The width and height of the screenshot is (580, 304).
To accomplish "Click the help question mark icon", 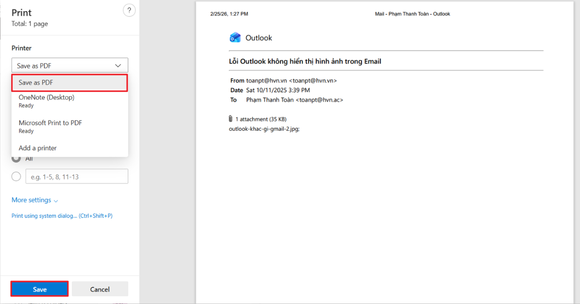I will click(129, 10).
